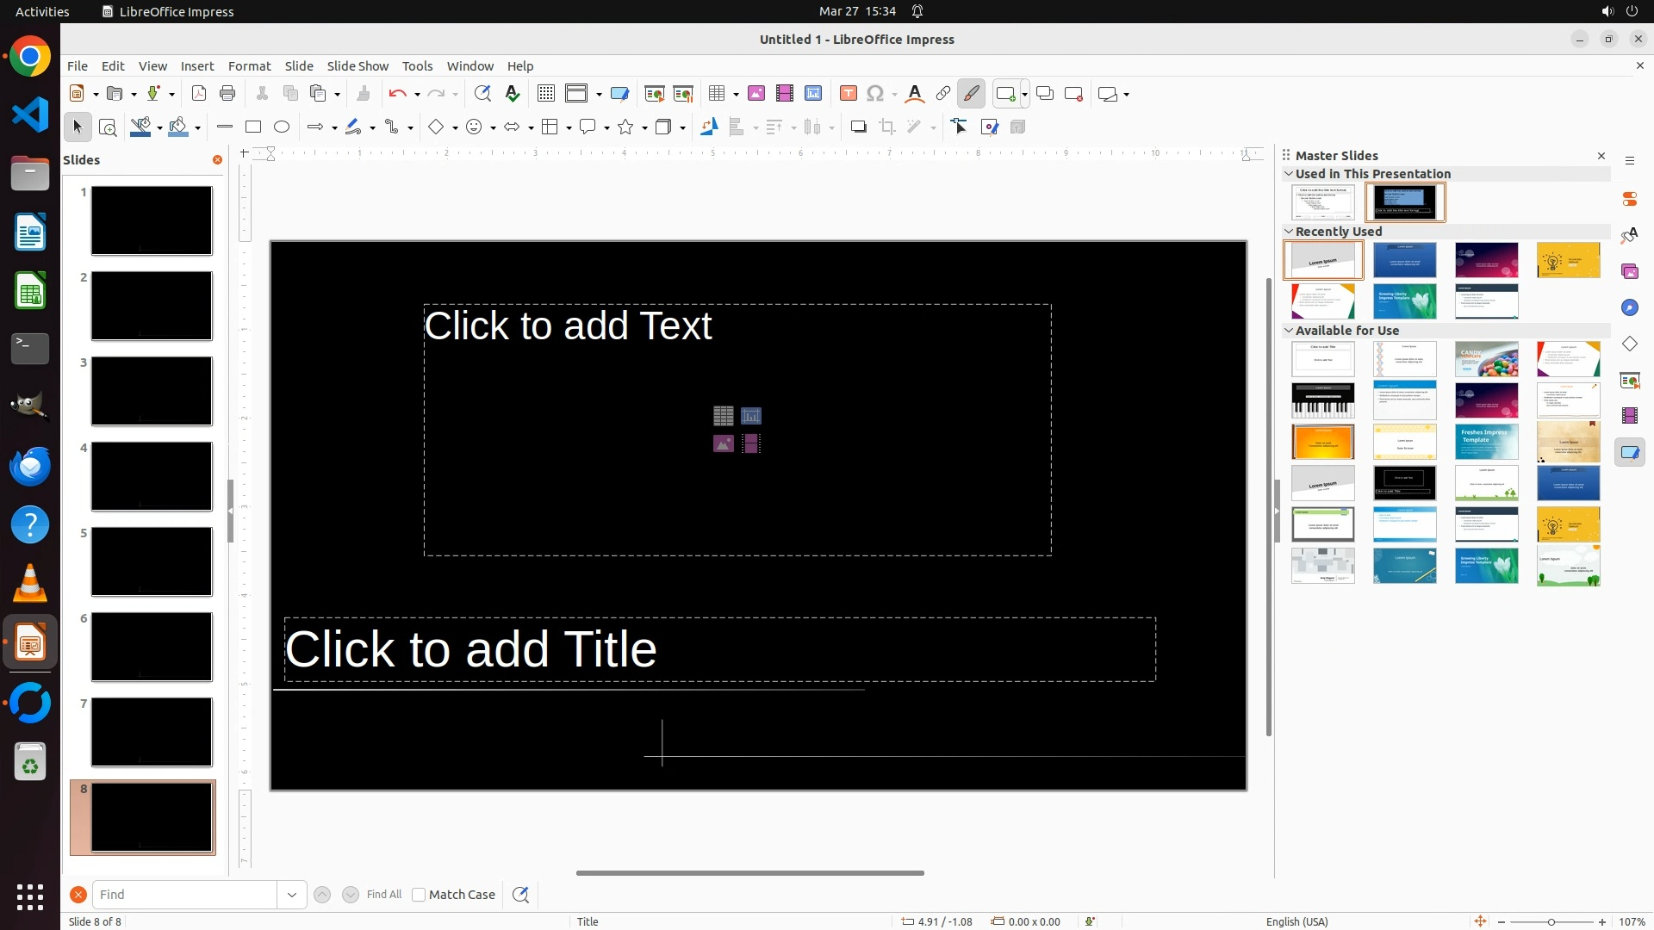Click the zoom slider handle
The width and height of the screenshot is (1654, 930).
coord(1551,922)
